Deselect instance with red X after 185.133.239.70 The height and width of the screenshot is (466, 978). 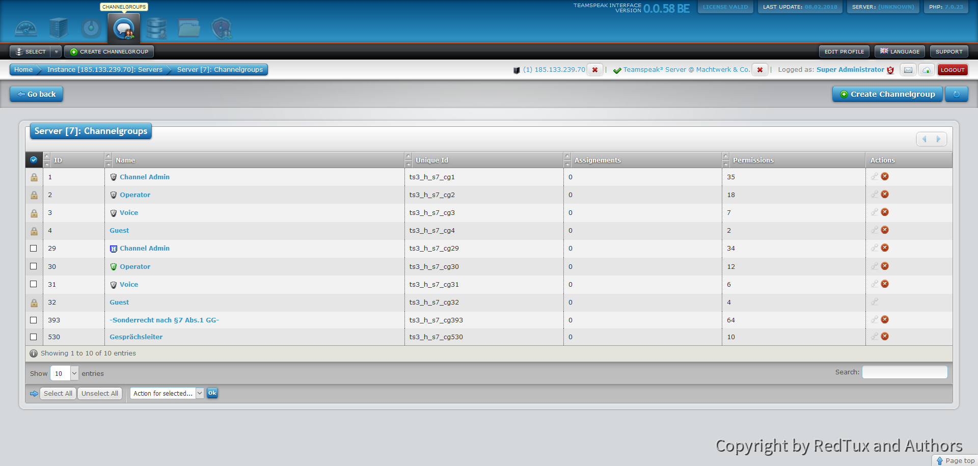(595, 70)
